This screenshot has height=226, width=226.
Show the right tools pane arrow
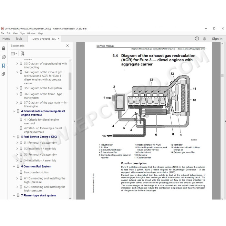225,121
